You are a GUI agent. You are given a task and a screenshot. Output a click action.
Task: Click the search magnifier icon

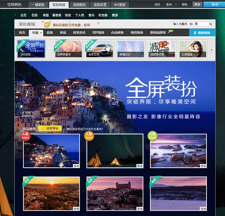[211, 24]
